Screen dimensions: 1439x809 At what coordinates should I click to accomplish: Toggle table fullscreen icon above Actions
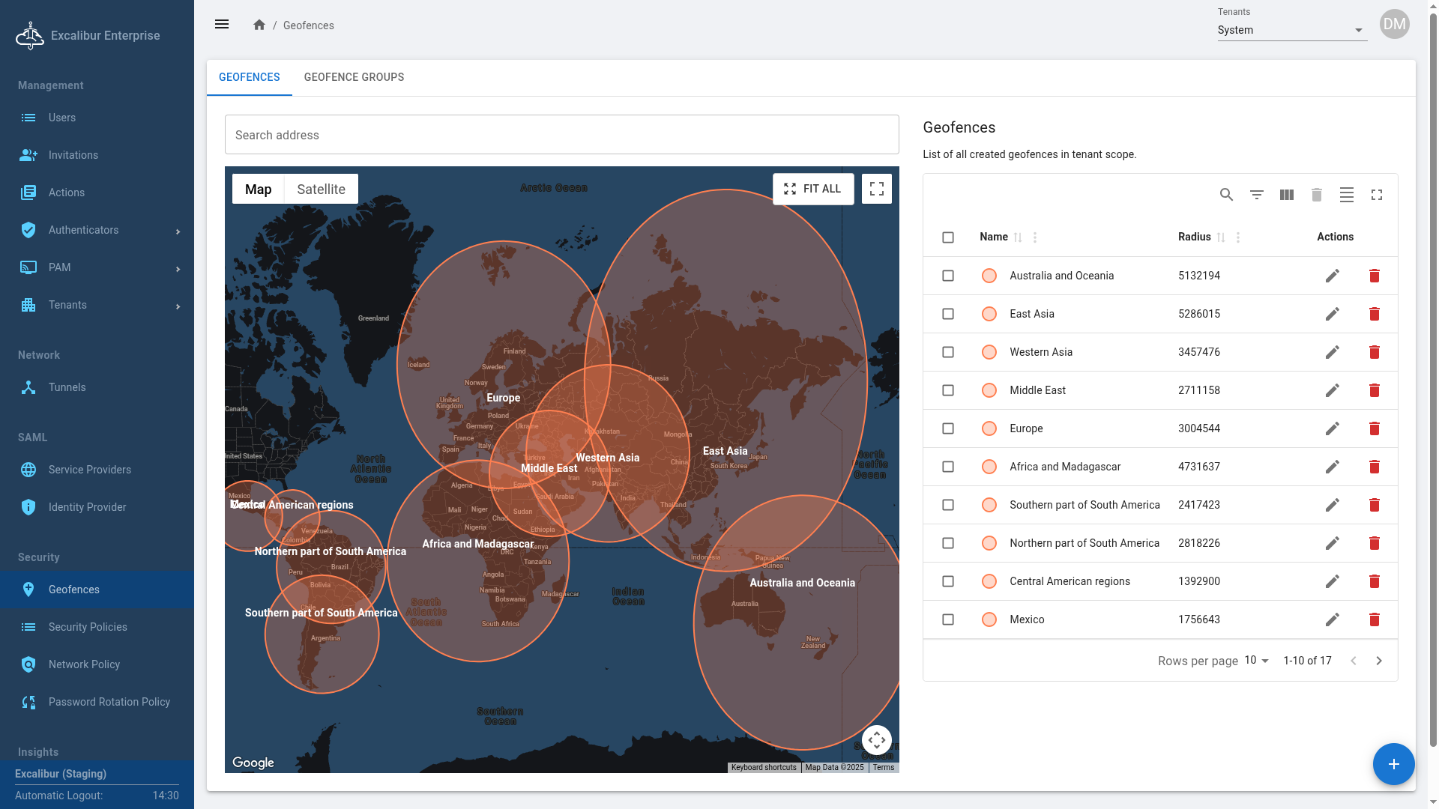tap(1377, 195)
